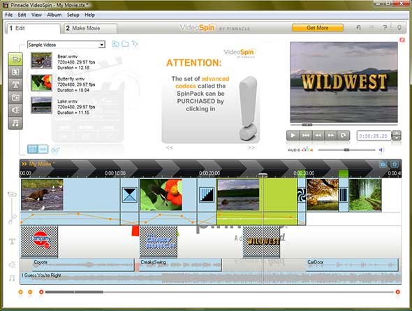Start playback with the Play button
Screen dimensions: 412x311
pyautogui.click(x=293, y=136)
